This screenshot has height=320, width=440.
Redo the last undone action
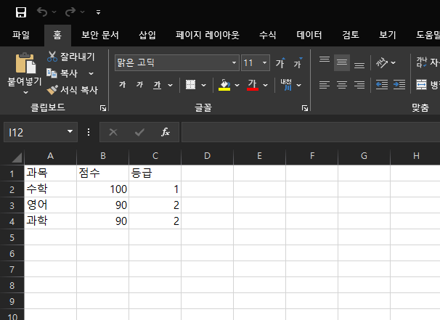70,12
